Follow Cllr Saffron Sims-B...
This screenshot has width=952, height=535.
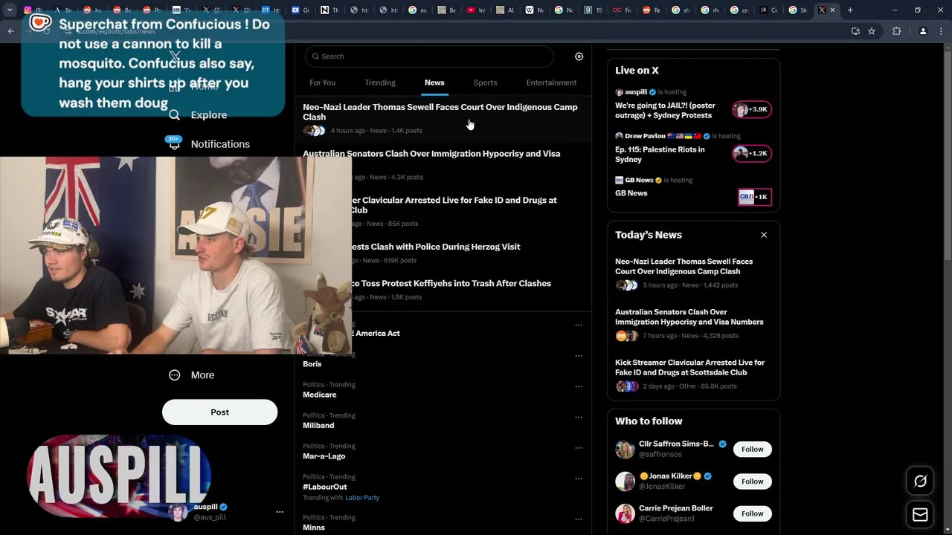752,450
